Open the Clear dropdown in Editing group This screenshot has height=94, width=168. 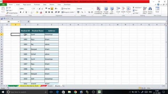pyautogui.click(x=136, y=13)
